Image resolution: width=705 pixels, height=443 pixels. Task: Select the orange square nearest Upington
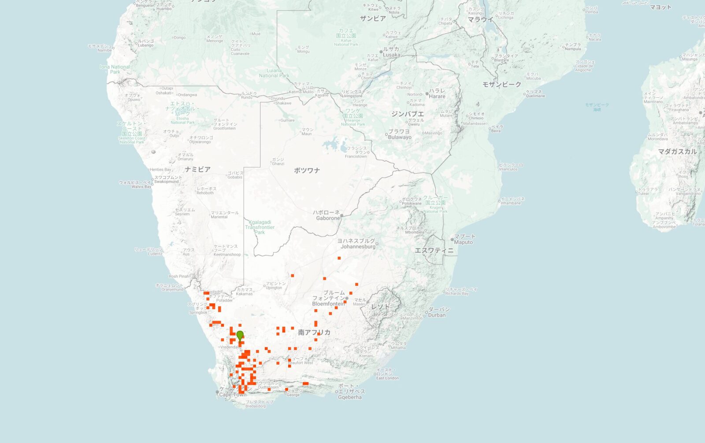(292, 276)
